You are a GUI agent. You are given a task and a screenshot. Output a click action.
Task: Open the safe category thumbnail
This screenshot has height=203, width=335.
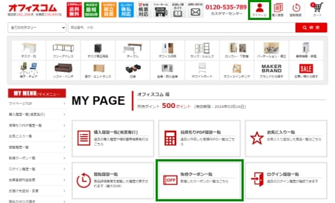167,70
